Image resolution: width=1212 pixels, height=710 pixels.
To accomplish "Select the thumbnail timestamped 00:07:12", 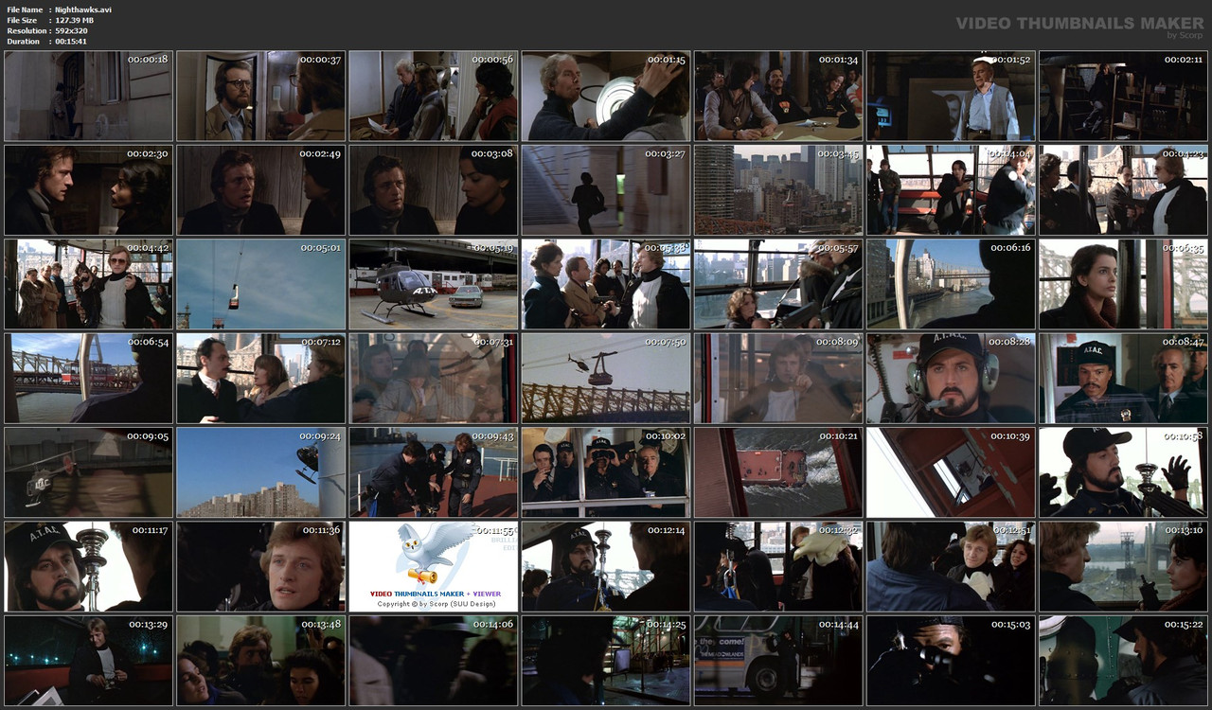I will (x=260, y=378).
